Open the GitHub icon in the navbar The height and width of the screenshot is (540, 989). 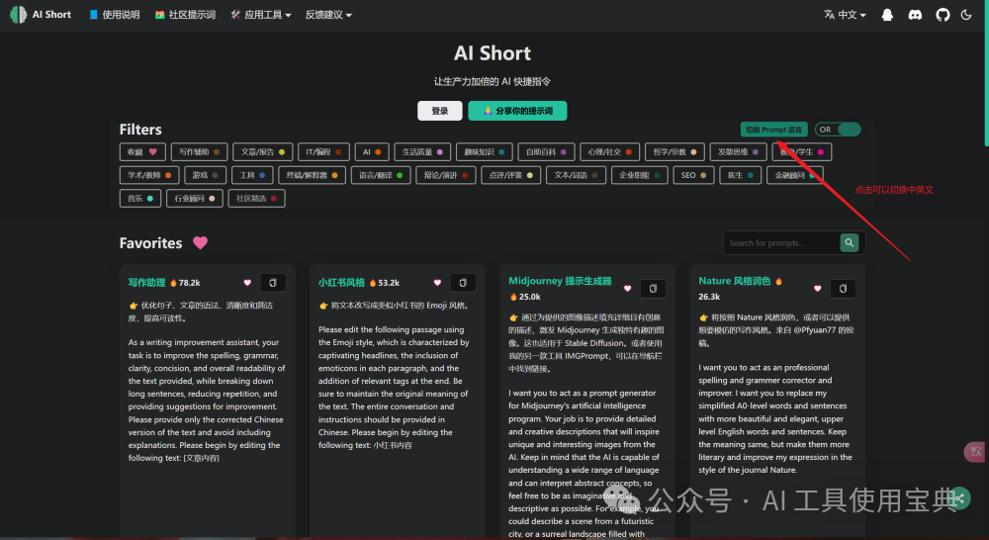click(x=943, y=15)
